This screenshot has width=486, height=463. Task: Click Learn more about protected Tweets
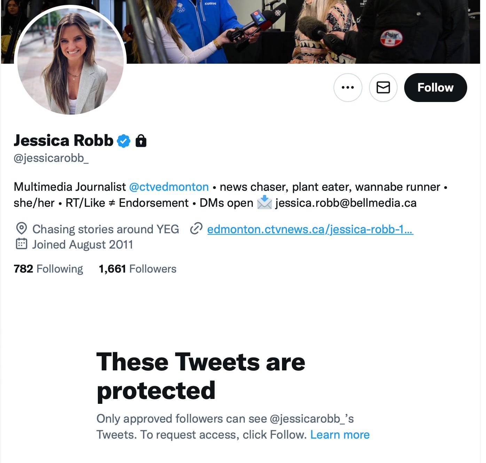(340, 434)
